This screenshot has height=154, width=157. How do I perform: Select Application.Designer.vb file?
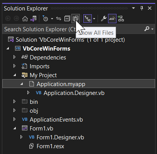coord(74,93)
